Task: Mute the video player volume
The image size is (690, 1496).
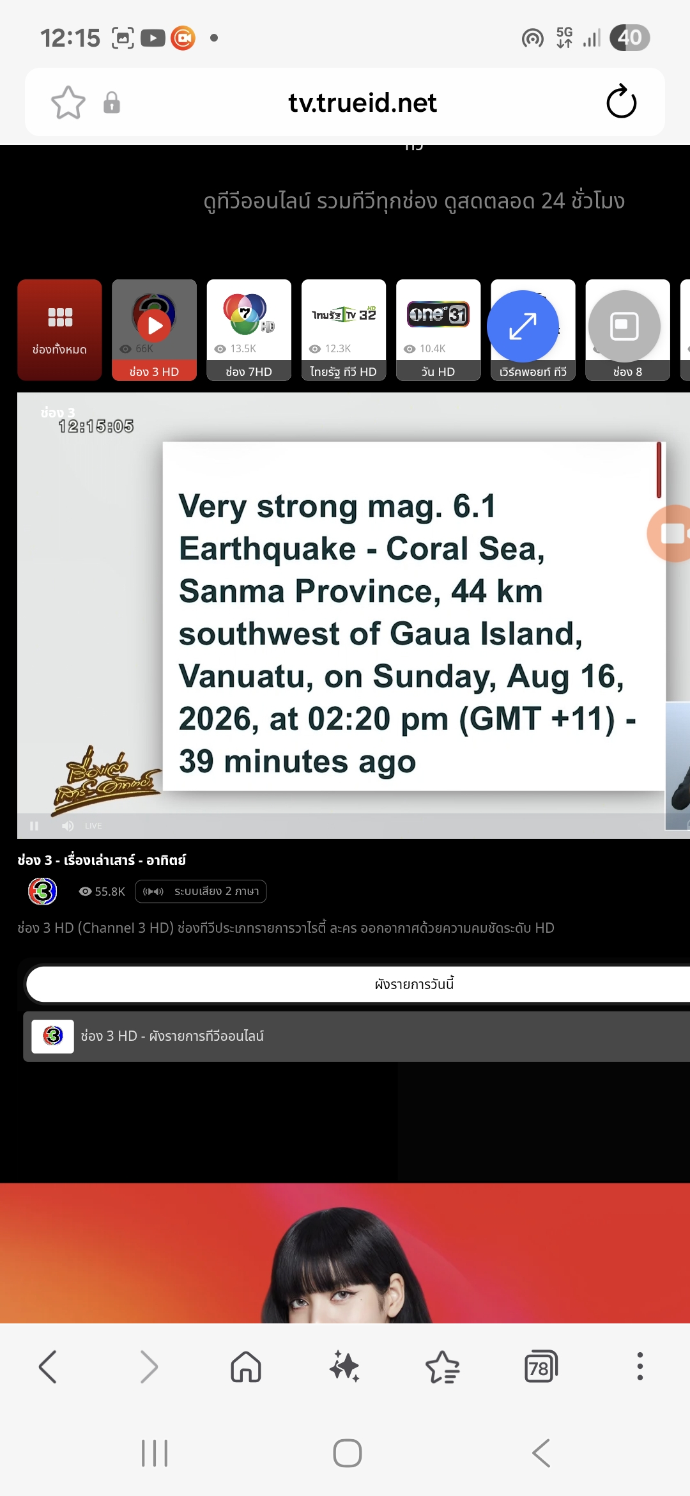Action: click(x=68, y=826)
